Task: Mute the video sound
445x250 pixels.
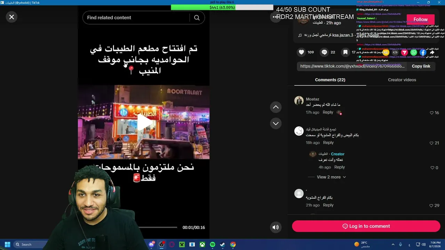Action: [x=275, y=227]
